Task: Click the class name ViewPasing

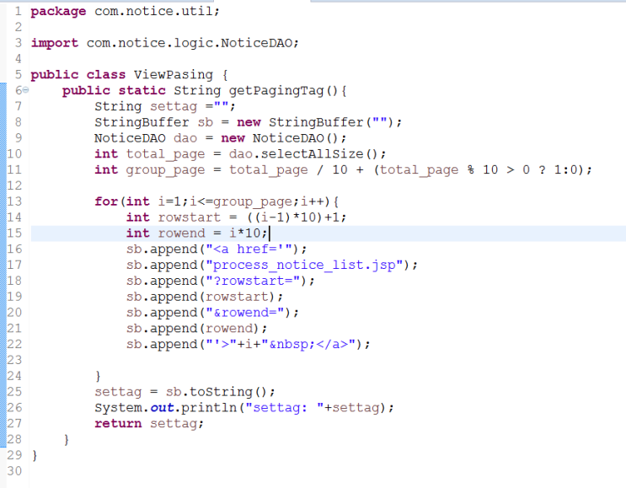Action: coord(174,75)
